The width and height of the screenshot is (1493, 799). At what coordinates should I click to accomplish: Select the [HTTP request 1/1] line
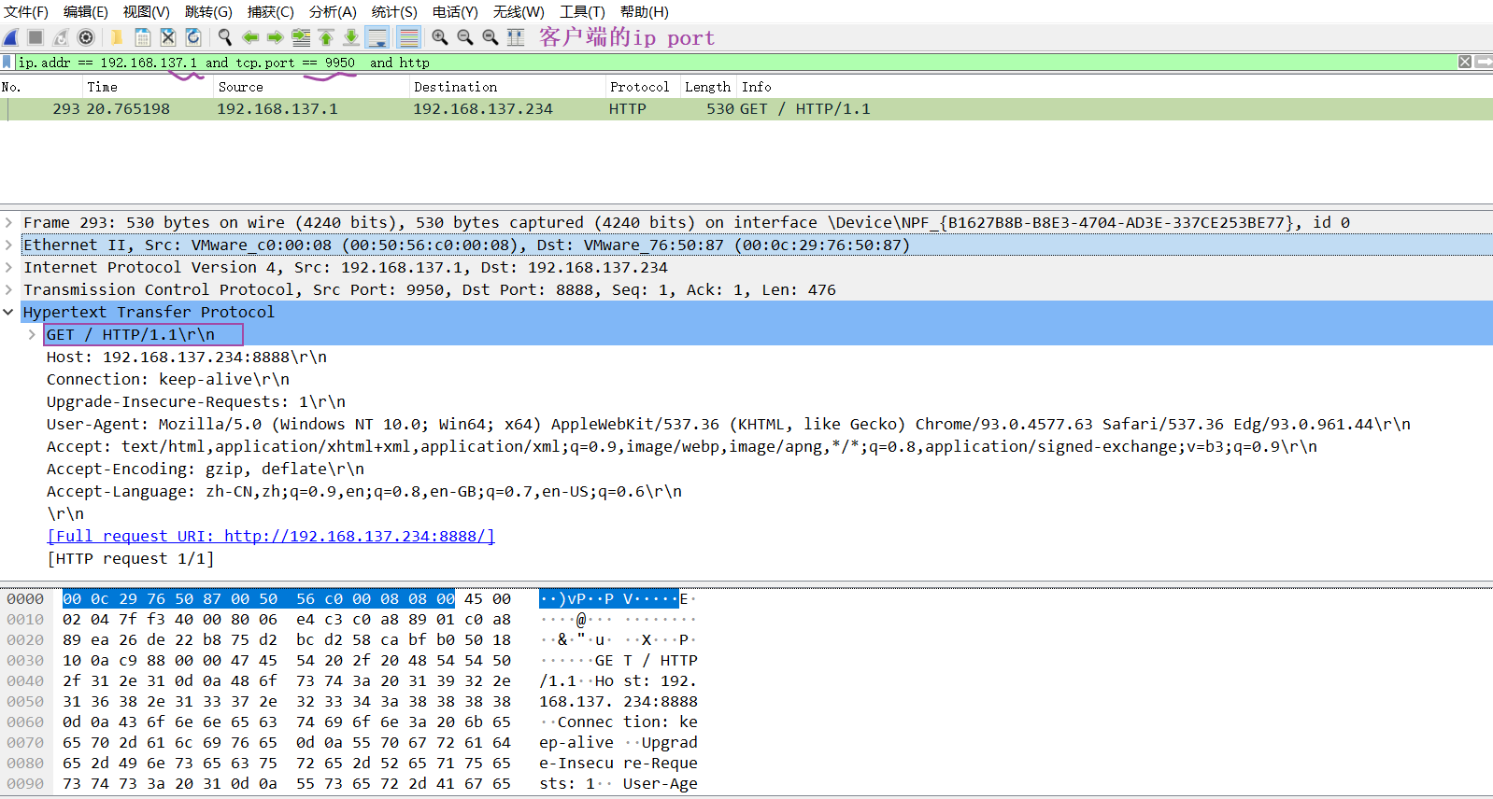click(131, 558)
